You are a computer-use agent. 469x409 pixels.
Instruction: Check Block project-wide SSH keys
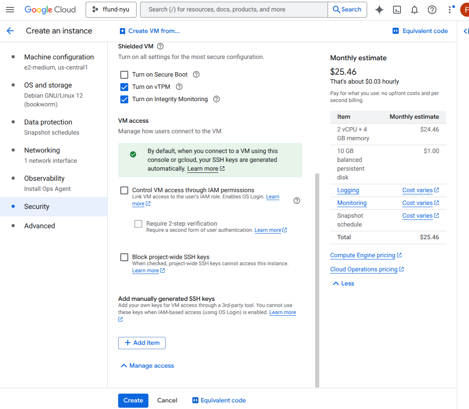[x=124, y=257]
